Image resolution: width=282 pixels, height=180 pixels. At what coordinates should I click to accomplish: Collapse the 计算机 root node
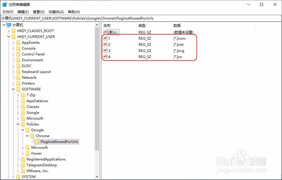pyautogui.click(x=4, y=25)
